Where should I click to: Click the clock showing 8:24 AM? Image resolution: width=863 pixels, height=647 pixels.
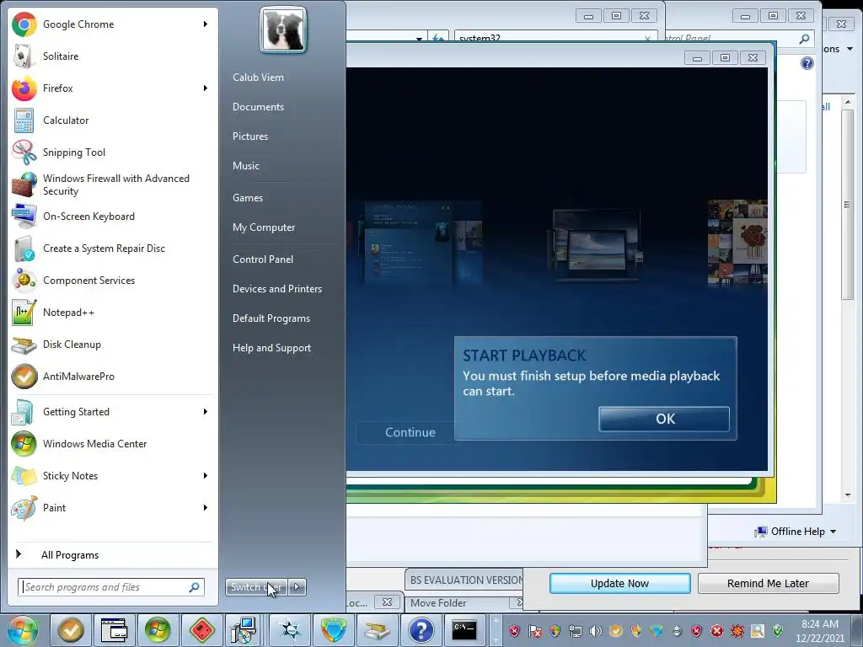pos(819,624)
